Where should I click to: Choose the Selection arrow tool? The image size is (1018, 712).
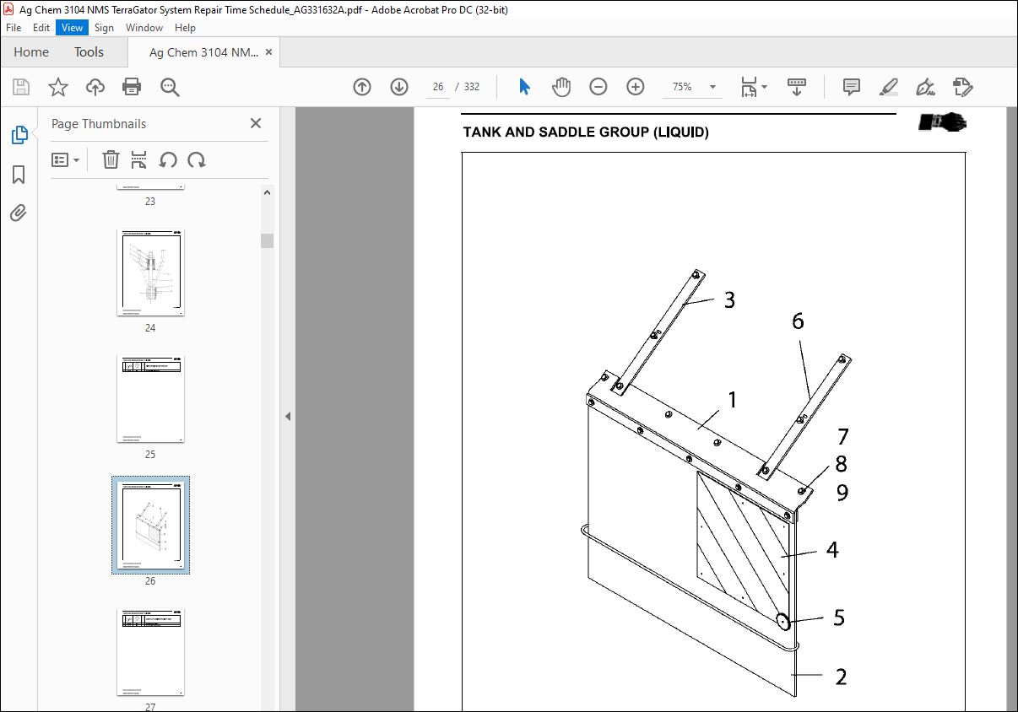[524, 87]
